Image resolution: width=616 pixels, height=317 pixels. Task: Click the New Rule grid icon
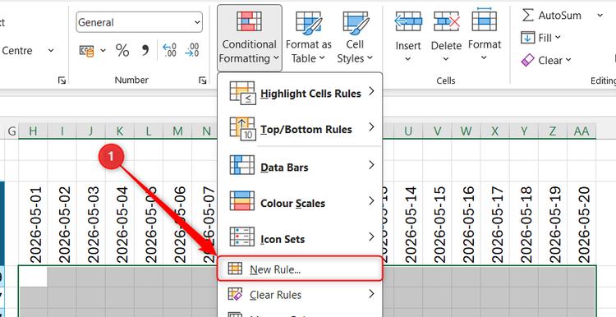236,269
